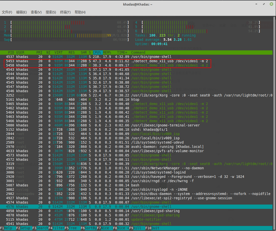Click the terminal's vertical scrollbar
Screen dimensions: 276x231
tap(274, 123)
